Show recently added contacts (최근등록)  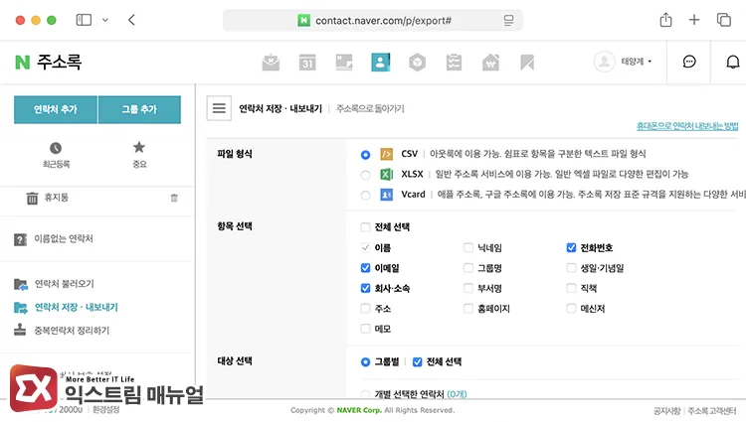(56, 155)
